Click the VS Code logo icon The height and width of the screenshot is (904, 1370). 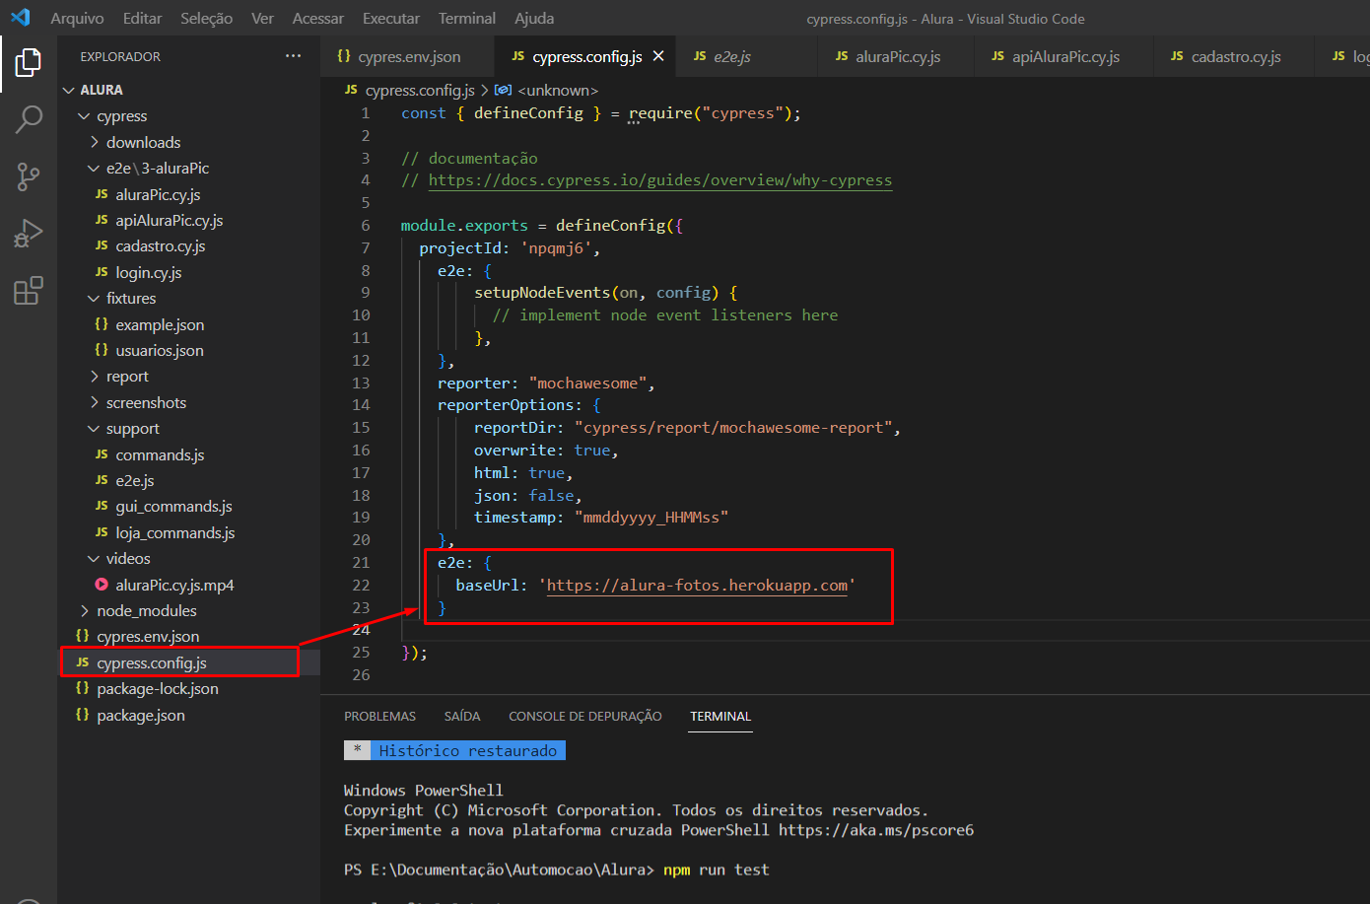[20, 18]
